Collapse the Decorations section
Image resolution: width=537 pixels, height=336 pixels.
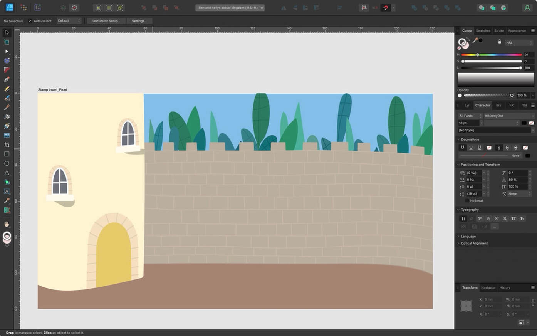[x=458, y=139]
